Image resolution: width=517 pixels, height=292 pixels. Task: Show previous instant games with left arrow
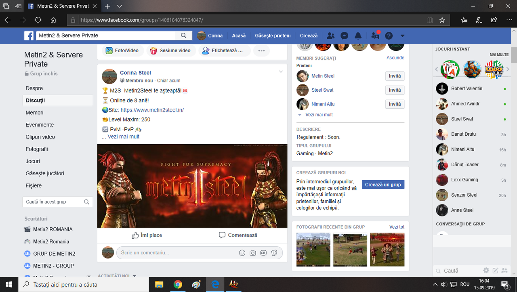(437, 69)
